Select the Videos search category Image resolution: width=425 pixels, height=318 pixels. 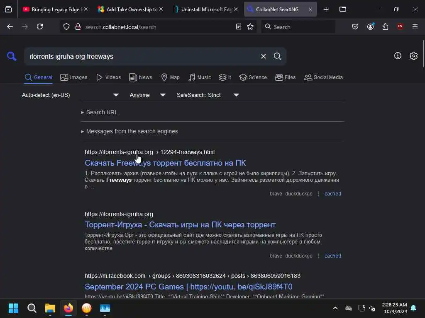(109, 77)
